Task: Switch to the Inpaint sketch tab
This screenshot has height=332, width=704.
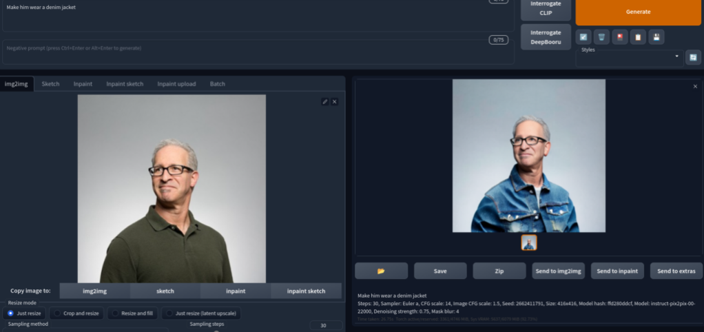Action: (125, 84)
